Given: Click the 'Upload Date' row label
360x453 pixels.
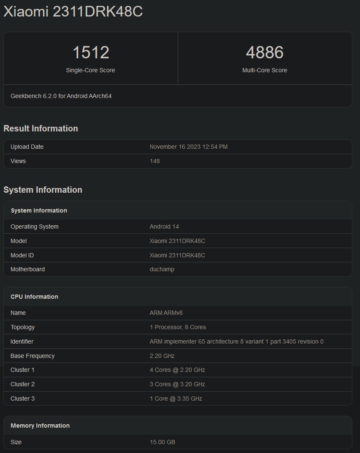Looking at the screenshot, I should click(x=27, y=147).
